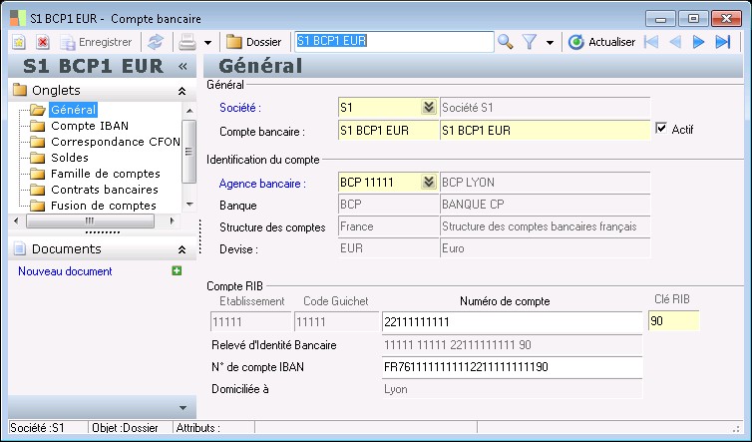Open the Compte IBAN tab
The height and width of the screenshot is (442, 752).
(x=90, y=126)
